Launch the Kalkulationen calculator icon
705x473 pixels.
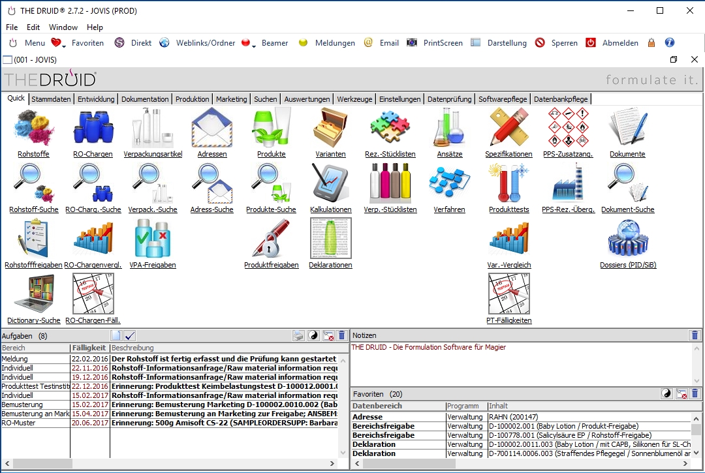pos(330,183)
